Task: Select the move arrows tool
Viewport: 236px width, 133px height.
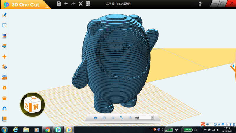Action: (4, 56)
